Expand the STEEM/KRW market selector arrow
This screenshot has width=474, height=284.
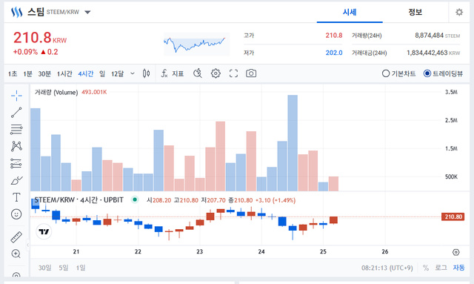click(87, 13)
